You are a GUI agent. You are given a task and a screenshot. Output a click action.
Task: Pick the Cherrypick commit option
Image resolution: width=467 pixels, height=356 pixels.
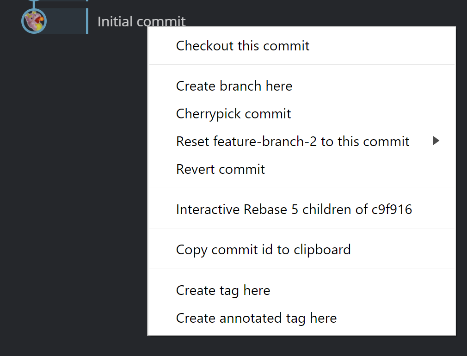[x=233, y=114]
